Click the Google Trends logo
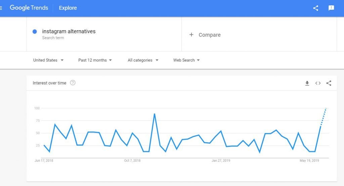This screenshot has width=344, height=186. [29, 8]
